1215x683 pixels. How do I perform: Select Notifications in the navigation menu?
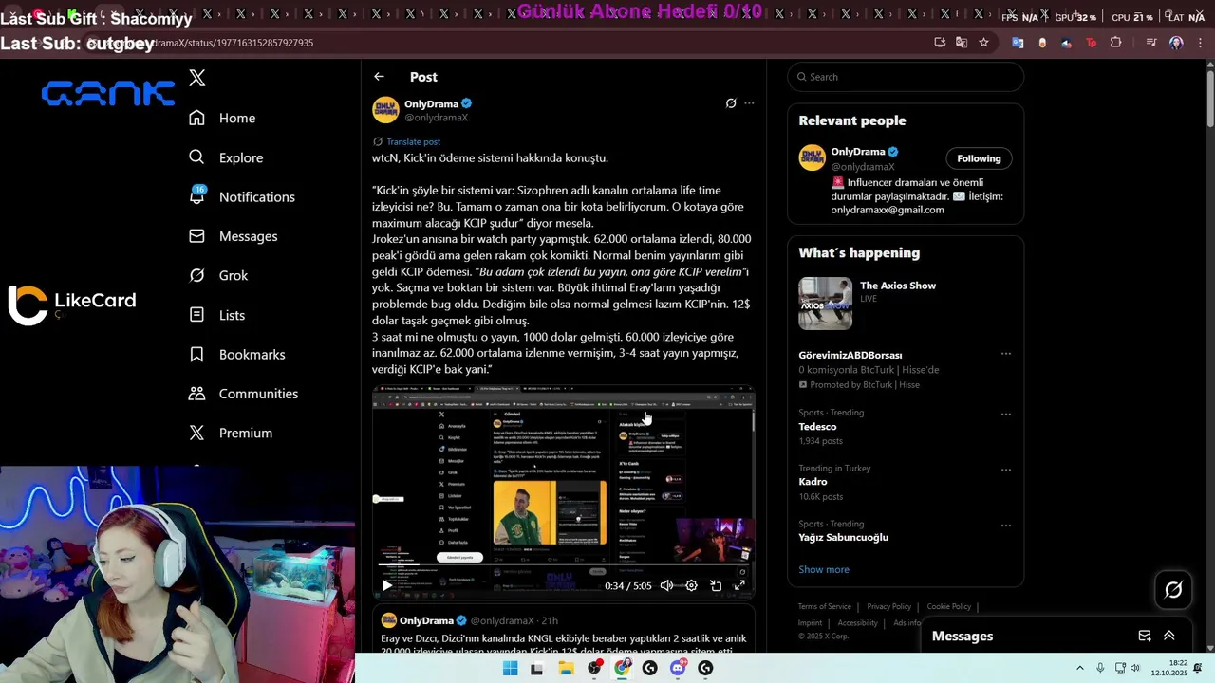[257, 196]
